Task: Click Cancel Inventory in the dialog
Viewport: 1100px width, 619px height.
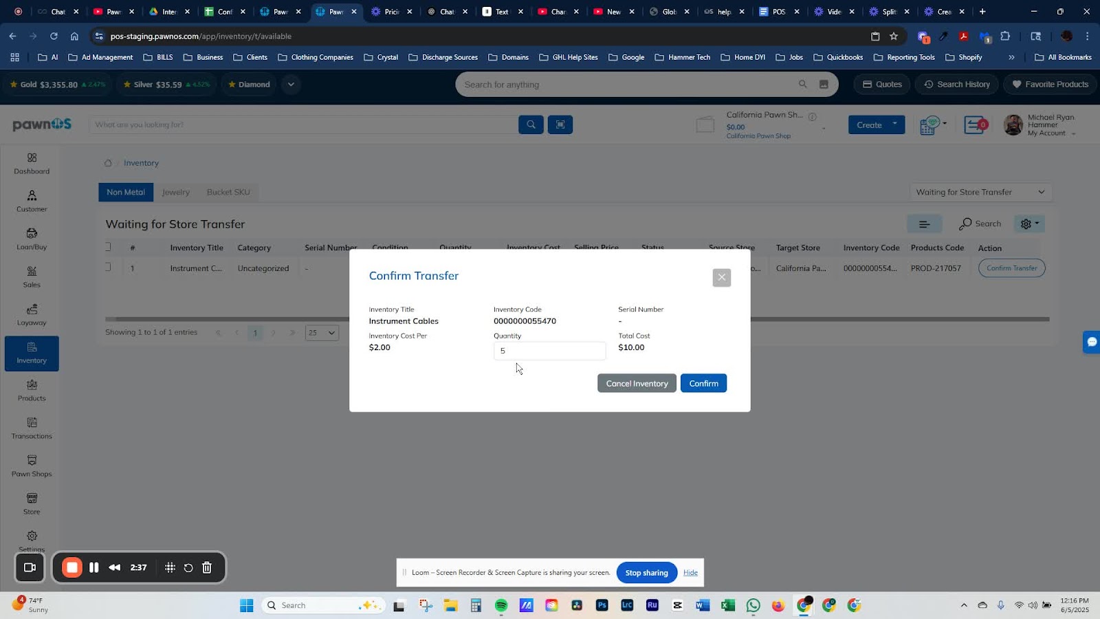Action: 637,383
